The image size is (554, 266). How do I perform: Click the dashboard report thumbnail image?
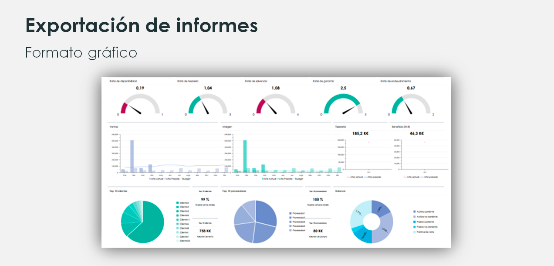(x=276, y=162)
